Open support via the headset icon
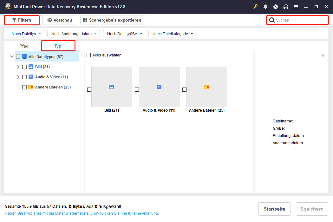The width and height of the screenshot is (333, 222). pos(285,6)
